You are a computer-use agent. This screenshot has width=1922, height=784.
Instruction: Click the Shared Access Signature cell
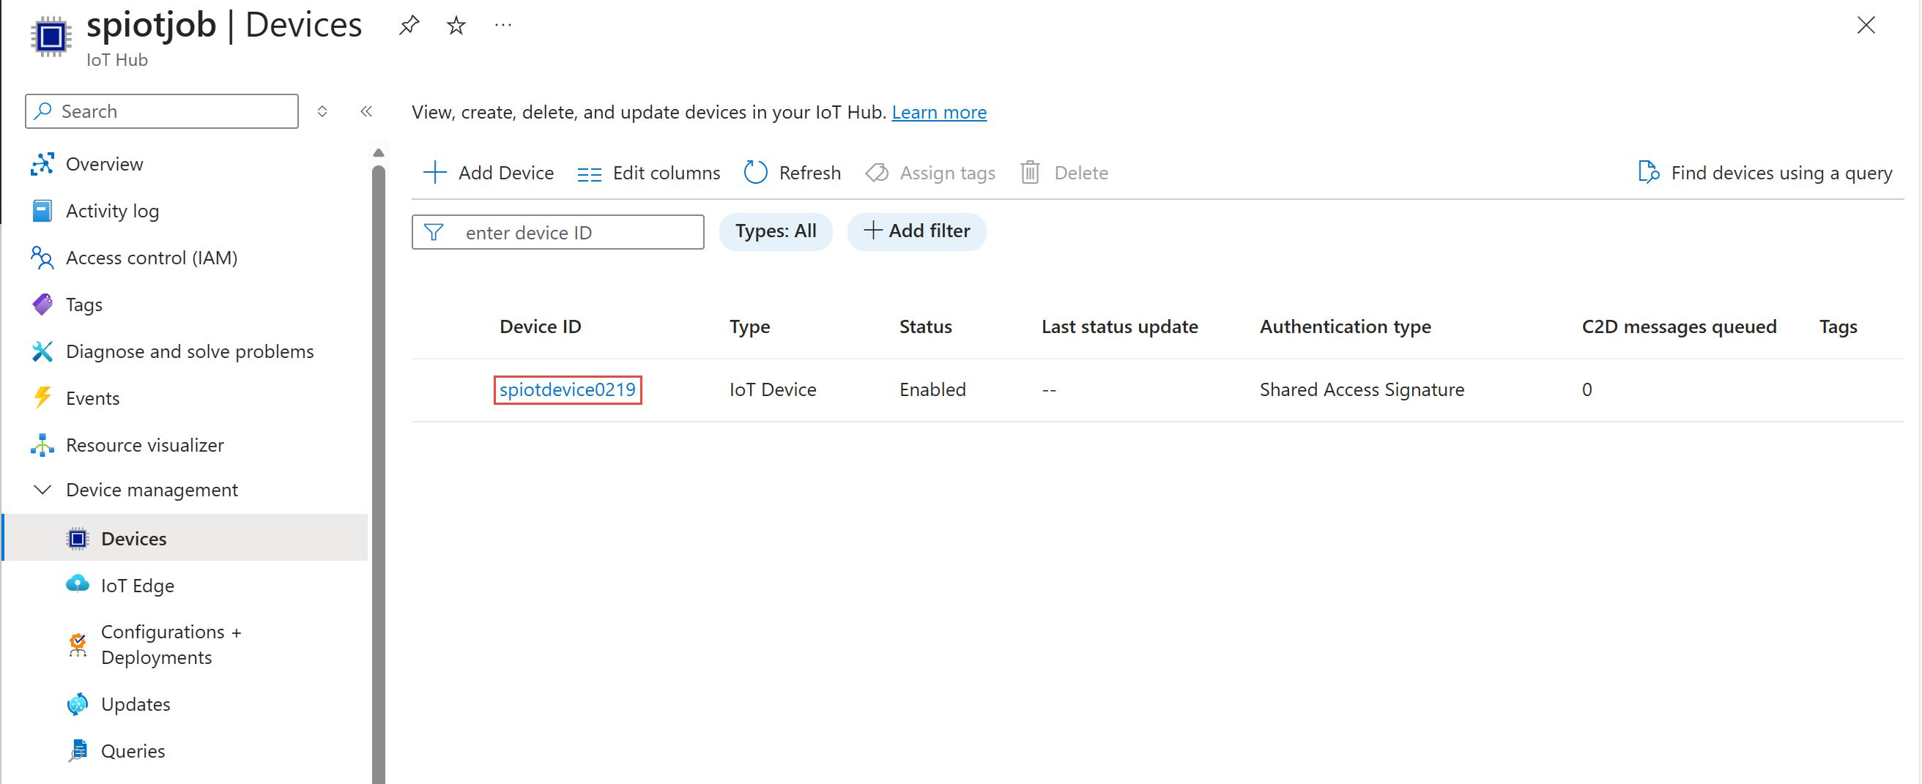(1362, 389)
